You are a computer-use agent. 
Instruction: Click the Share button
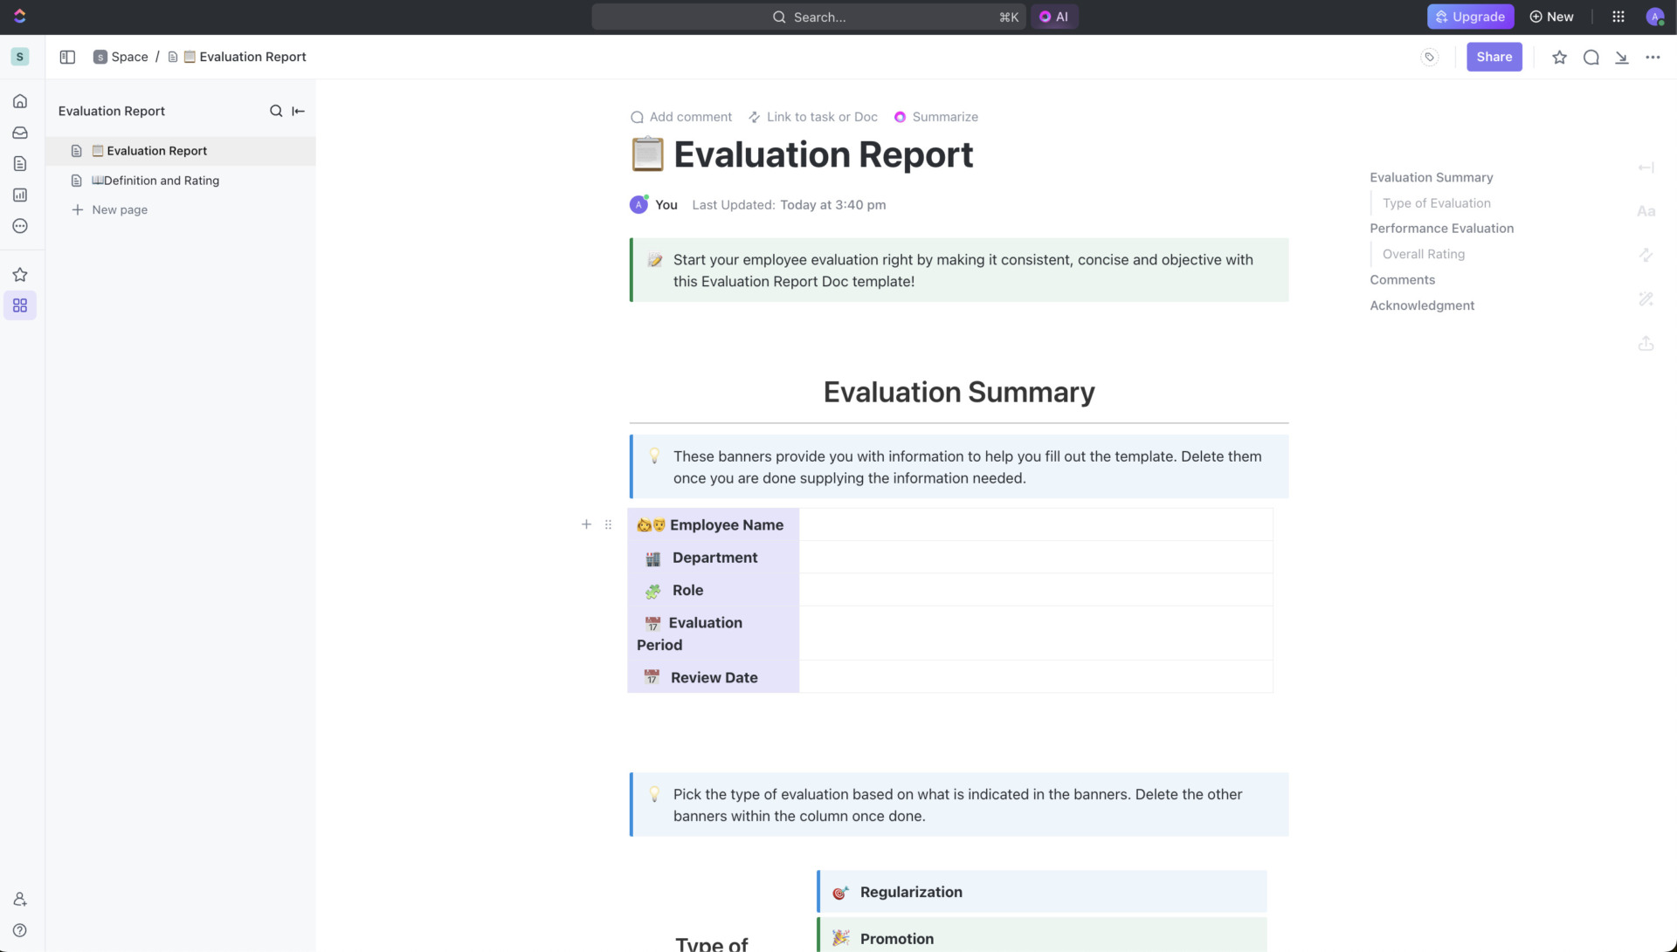(1494, 57)
